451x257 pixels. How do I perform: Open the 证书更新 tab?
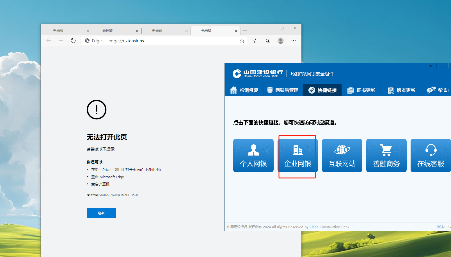coord(361,90)
